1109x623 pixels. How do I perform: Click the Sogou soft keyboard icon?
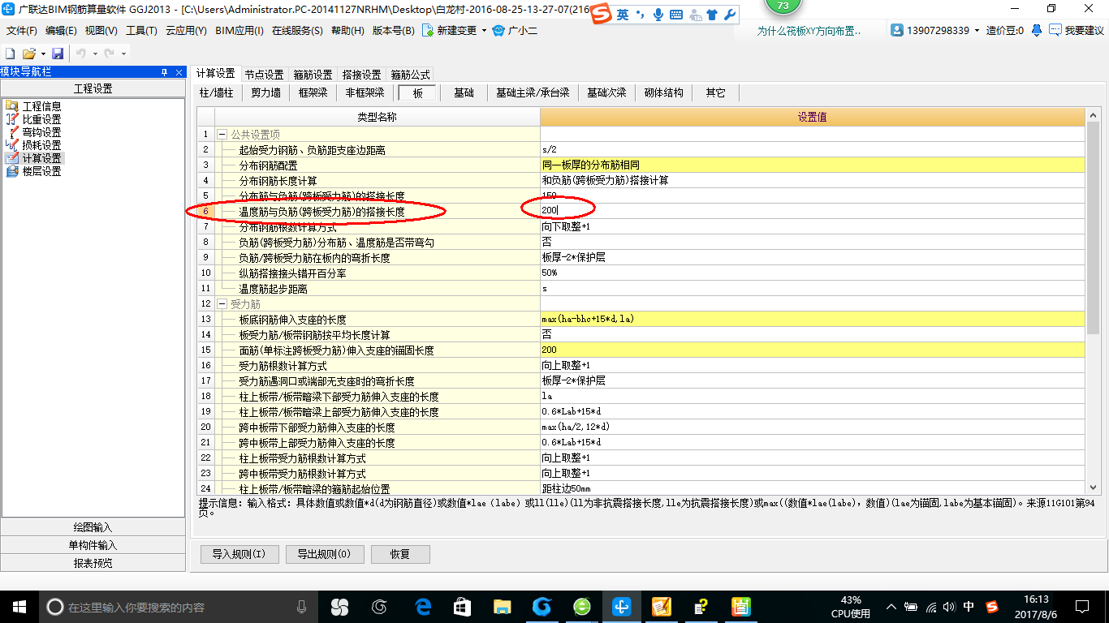(x=675, y=15)
